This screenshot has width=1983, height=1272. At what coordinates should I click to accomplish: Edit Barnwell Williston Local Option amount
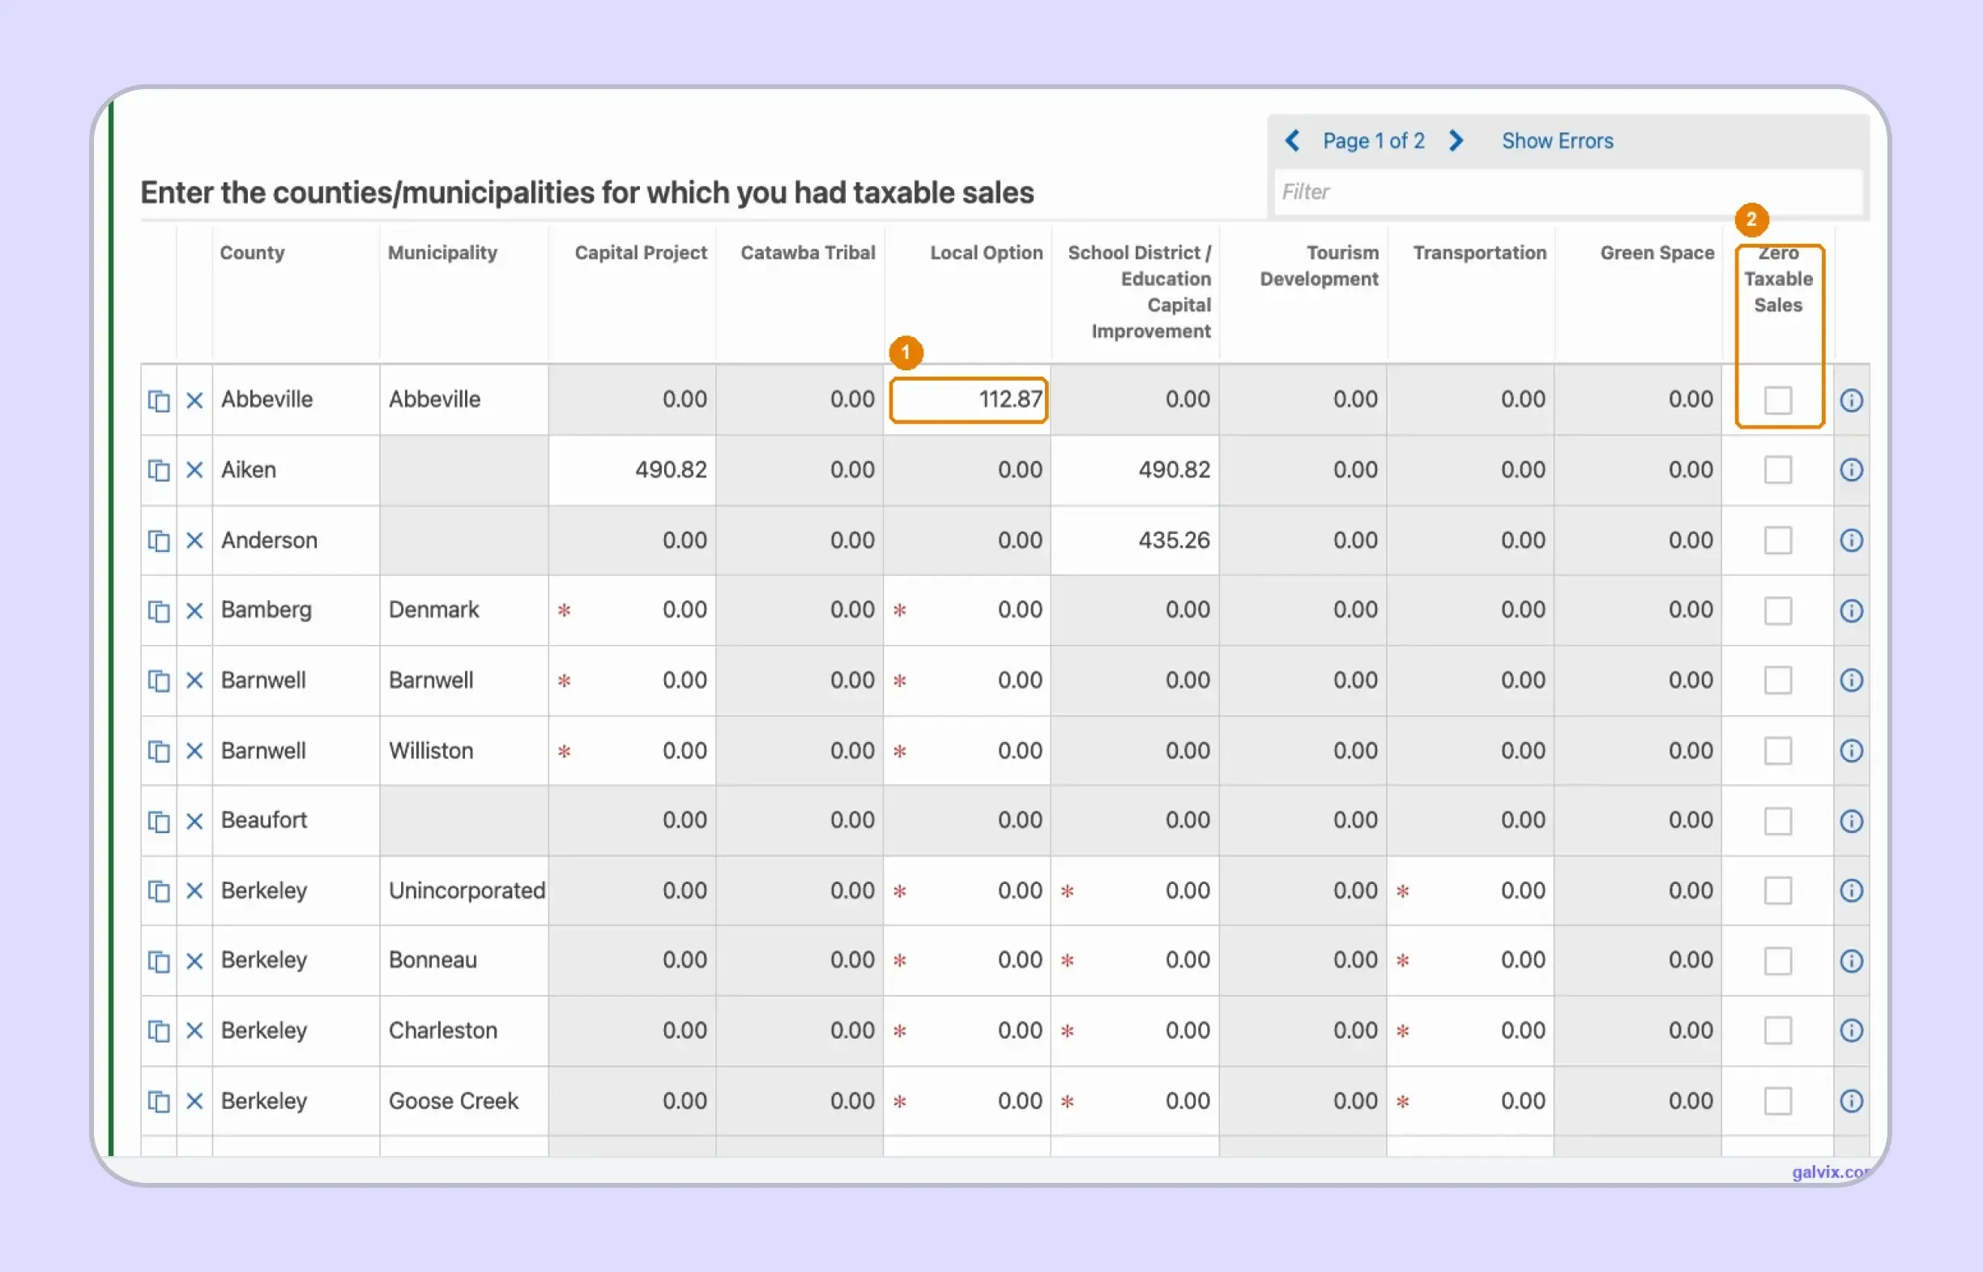point(967,751)
